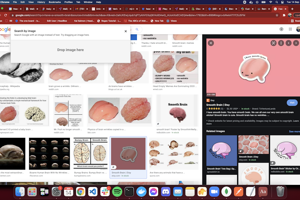Image resolution: width=300 pixels, height=200 pixels.
Task: Reload the page with refresh icon
Action: [x=6, y=15]
